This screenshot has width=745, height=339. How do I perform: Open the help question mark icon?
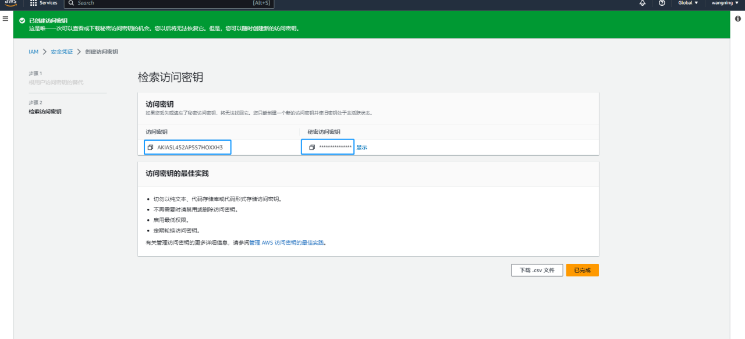[662, 3]
